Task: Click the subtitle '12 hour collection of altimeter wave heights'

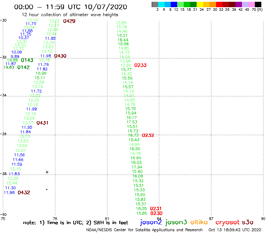Action: (x=70, y=15)
